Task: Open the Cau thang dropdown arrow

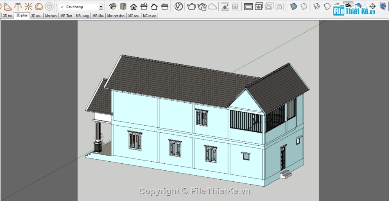Action: tap(101, 7)
